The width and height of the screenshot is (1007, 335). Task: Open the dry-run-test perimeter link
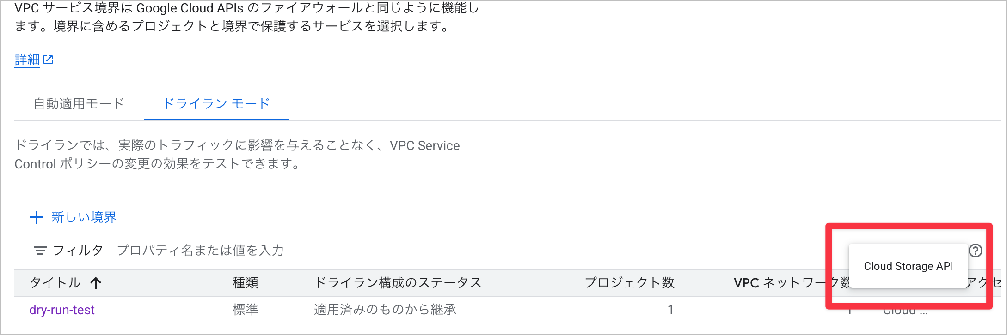(62, 310)
